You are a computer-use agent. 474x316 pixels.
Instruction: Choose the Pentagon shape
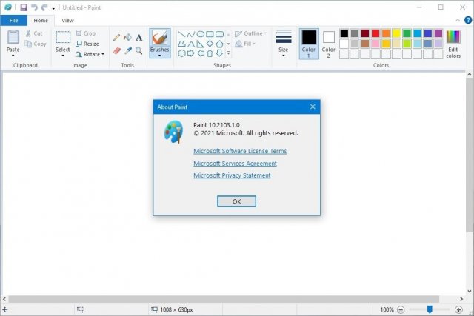pyautogui.click(x=219, y=44)
